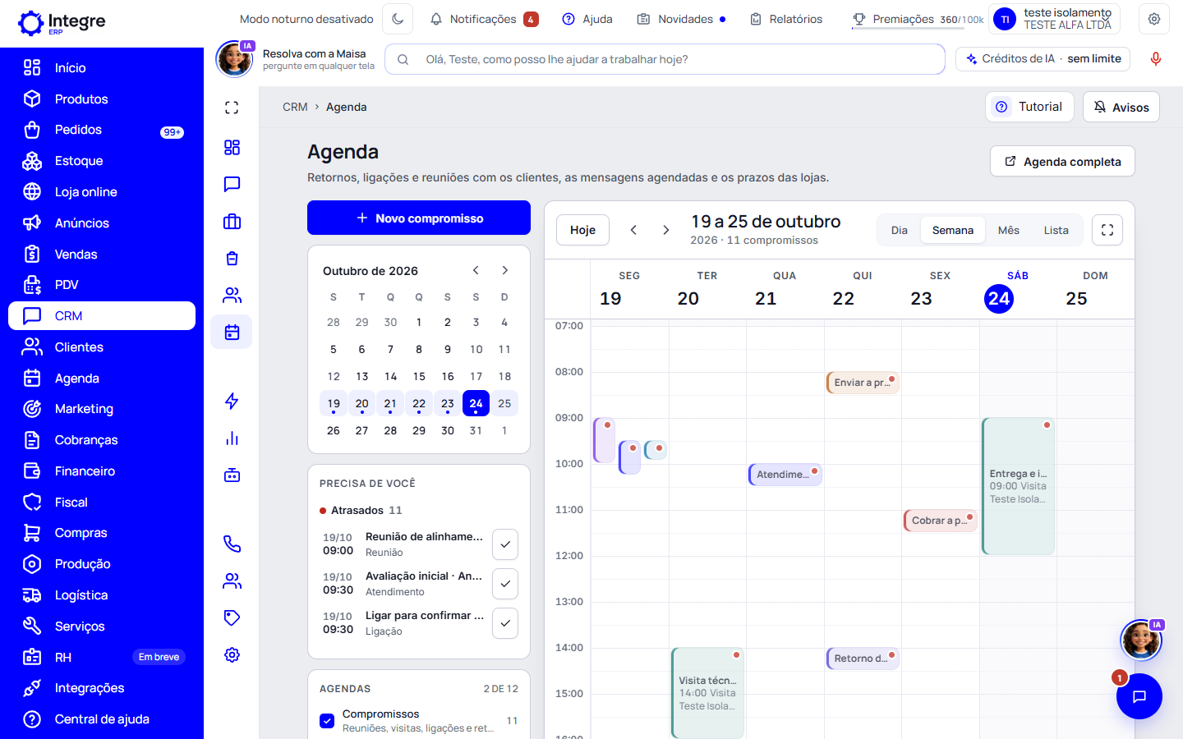Screen dimensions: 1183x739
Task: Click the Hoje button
Action: 582,230
